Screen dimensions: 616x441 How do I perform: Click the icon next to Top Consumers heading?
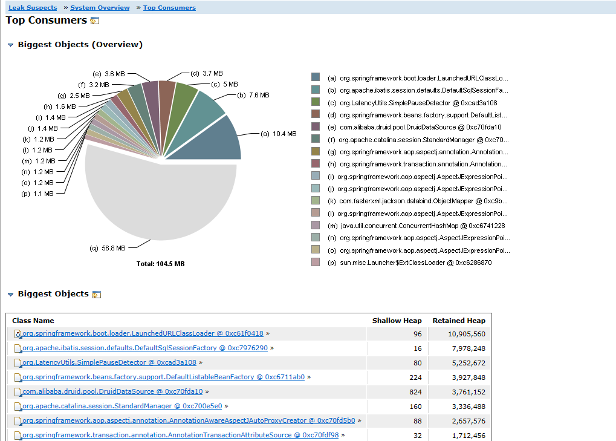(94, 21)
